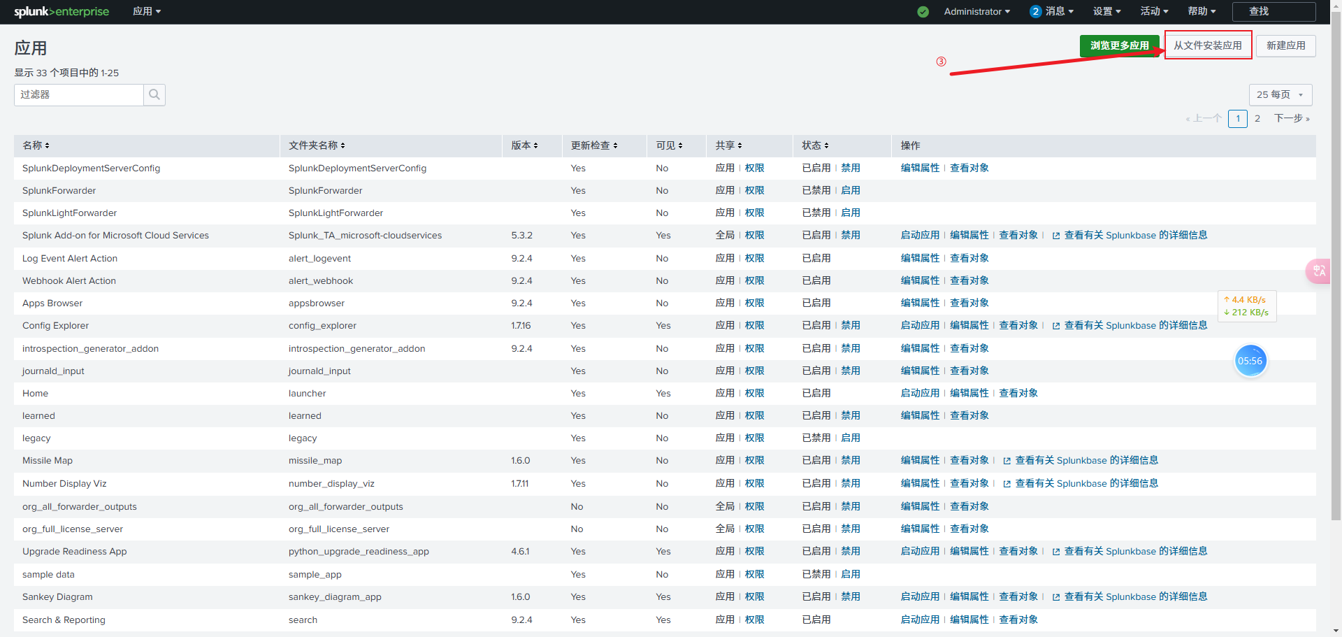Enable sample data app via 启用 link
This screenshot has width=1342, height=637.
click(851, 575)
